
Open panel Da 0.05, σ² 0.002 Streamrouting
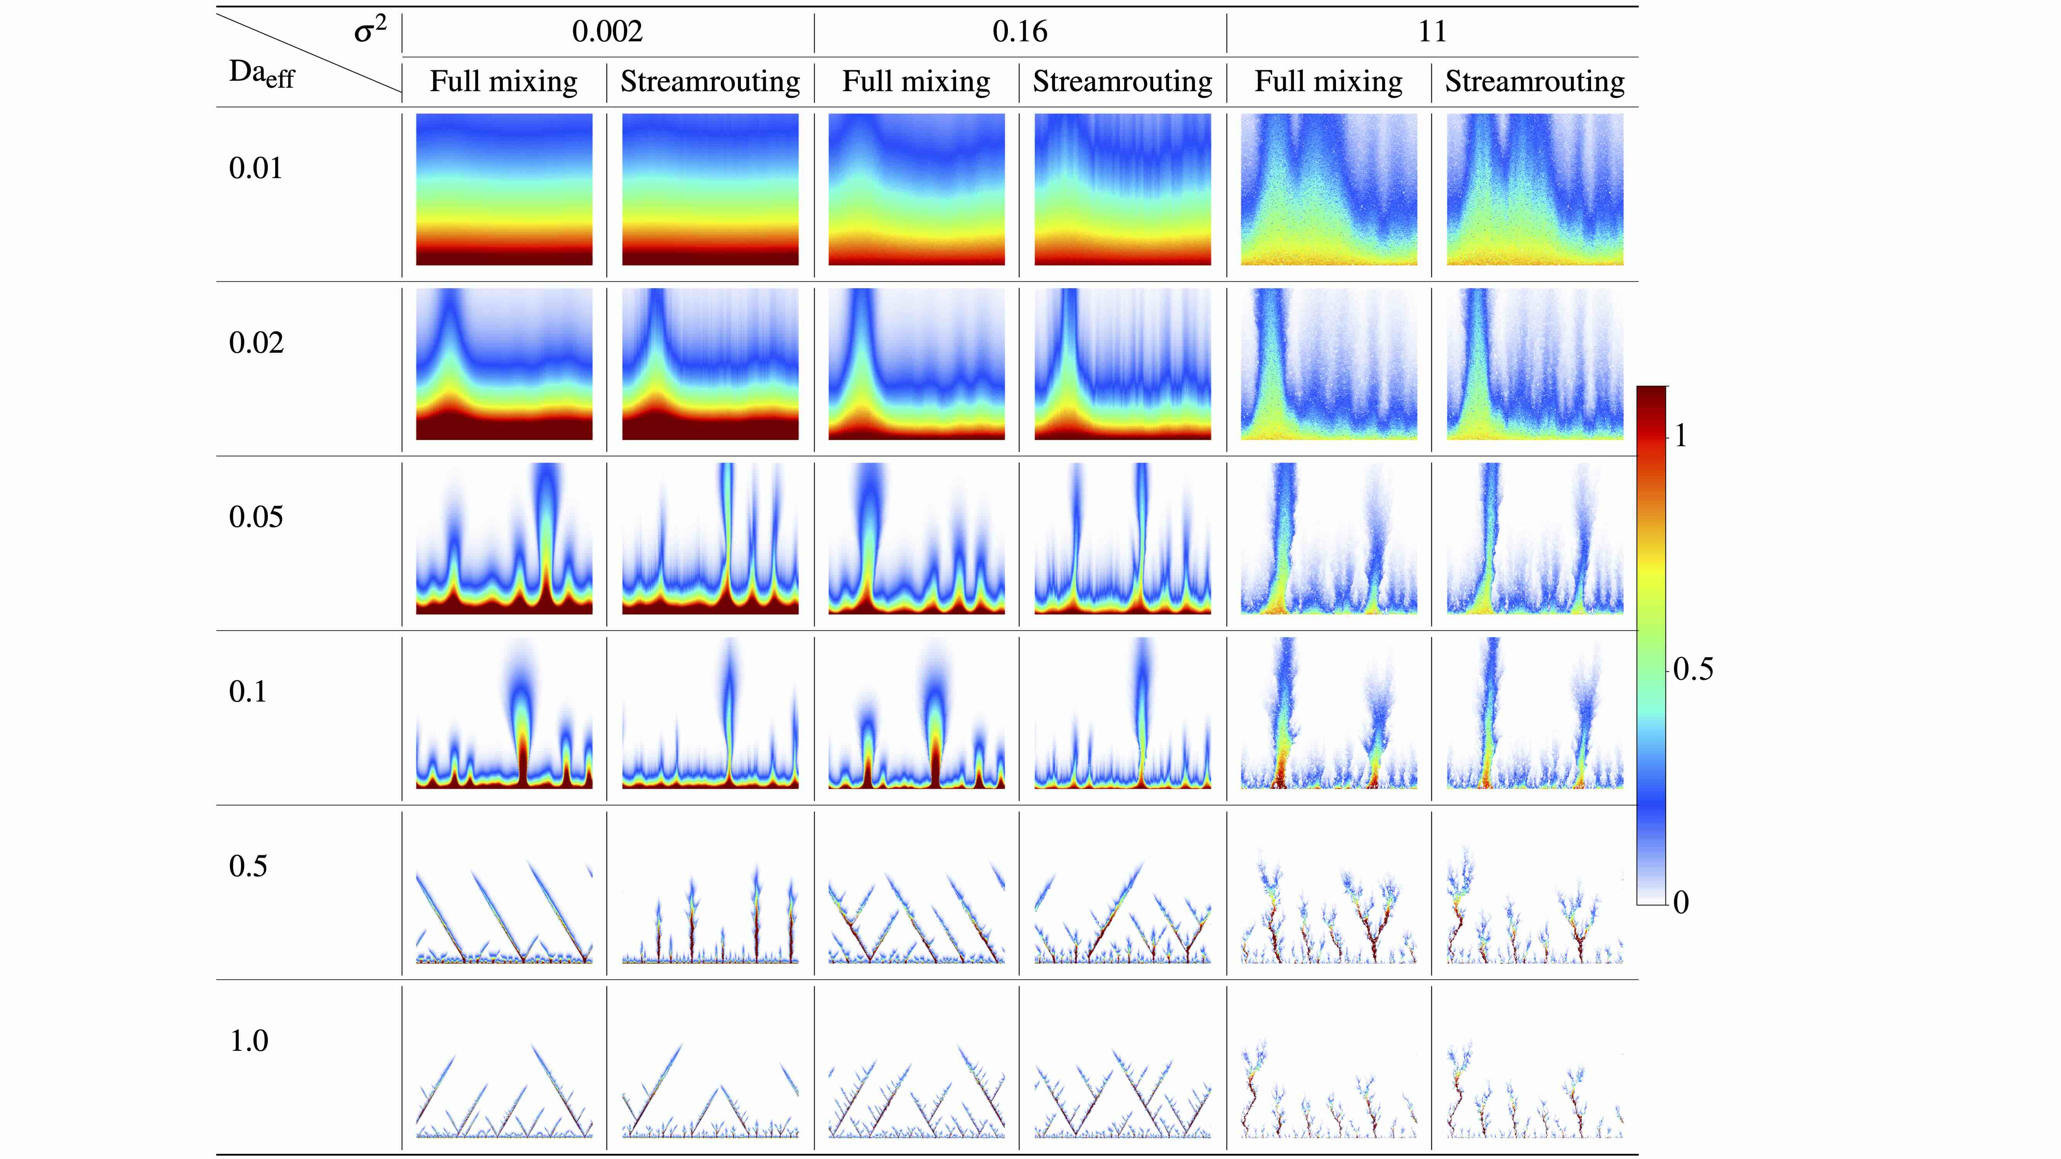click(710, 538)
